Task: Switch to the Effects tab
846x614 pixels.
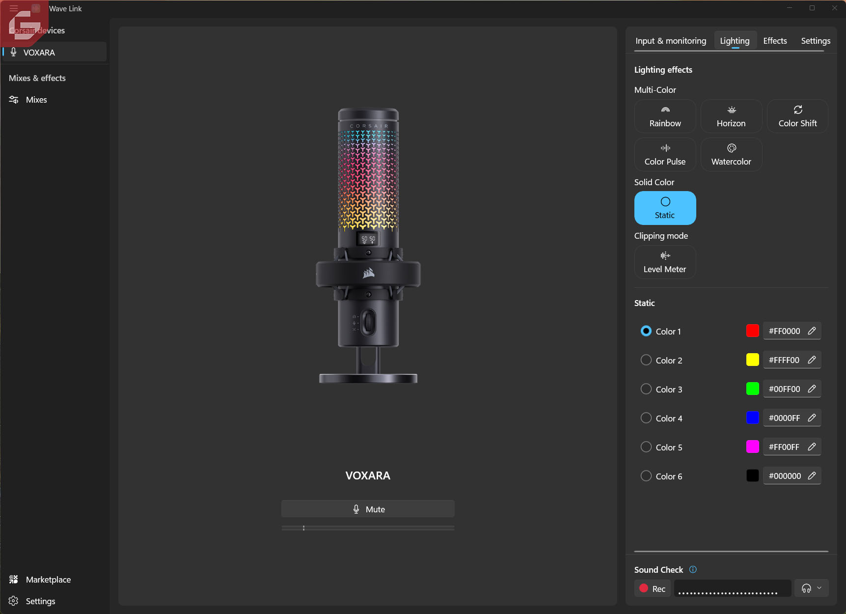Action: (775, 41)
